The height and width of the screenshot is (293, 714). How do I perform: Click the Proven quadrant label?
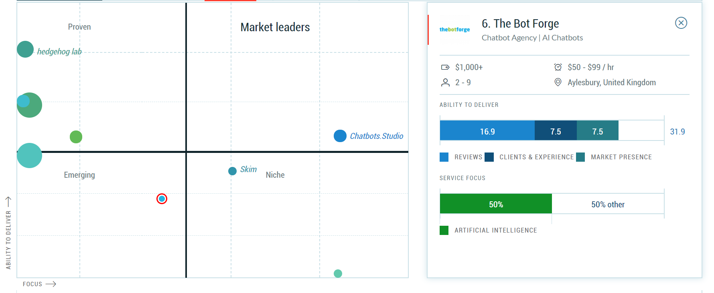[x=79, y=27]
